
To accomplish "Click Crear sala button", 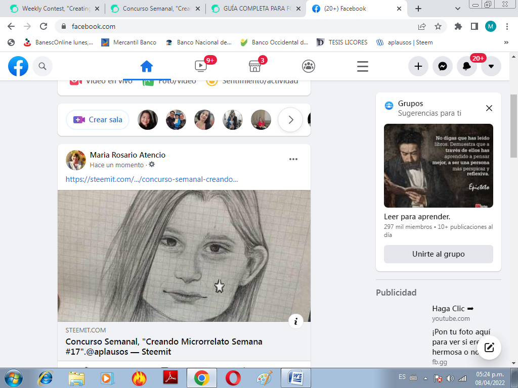I will [98, 119].
